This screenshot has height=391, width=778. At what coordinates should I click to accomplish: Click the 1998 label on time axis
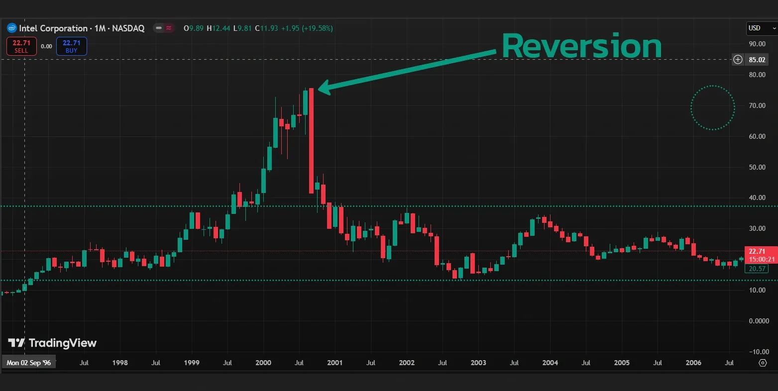[x=120, y=363]
